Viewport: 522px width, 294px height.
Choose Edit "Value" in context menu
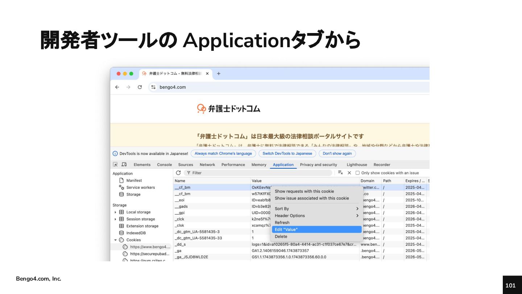(x=317, y=229)
